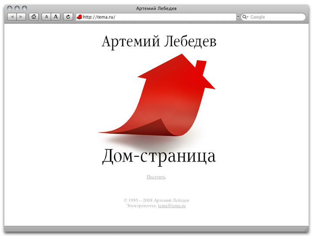Open the Посетить link
The width and height of the screenshot is (313, 236).
click(x=156, y=177)
